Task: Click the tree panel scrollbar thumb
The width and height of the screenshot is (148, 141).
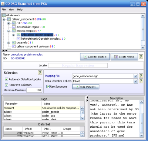Action: click(143, 29)
